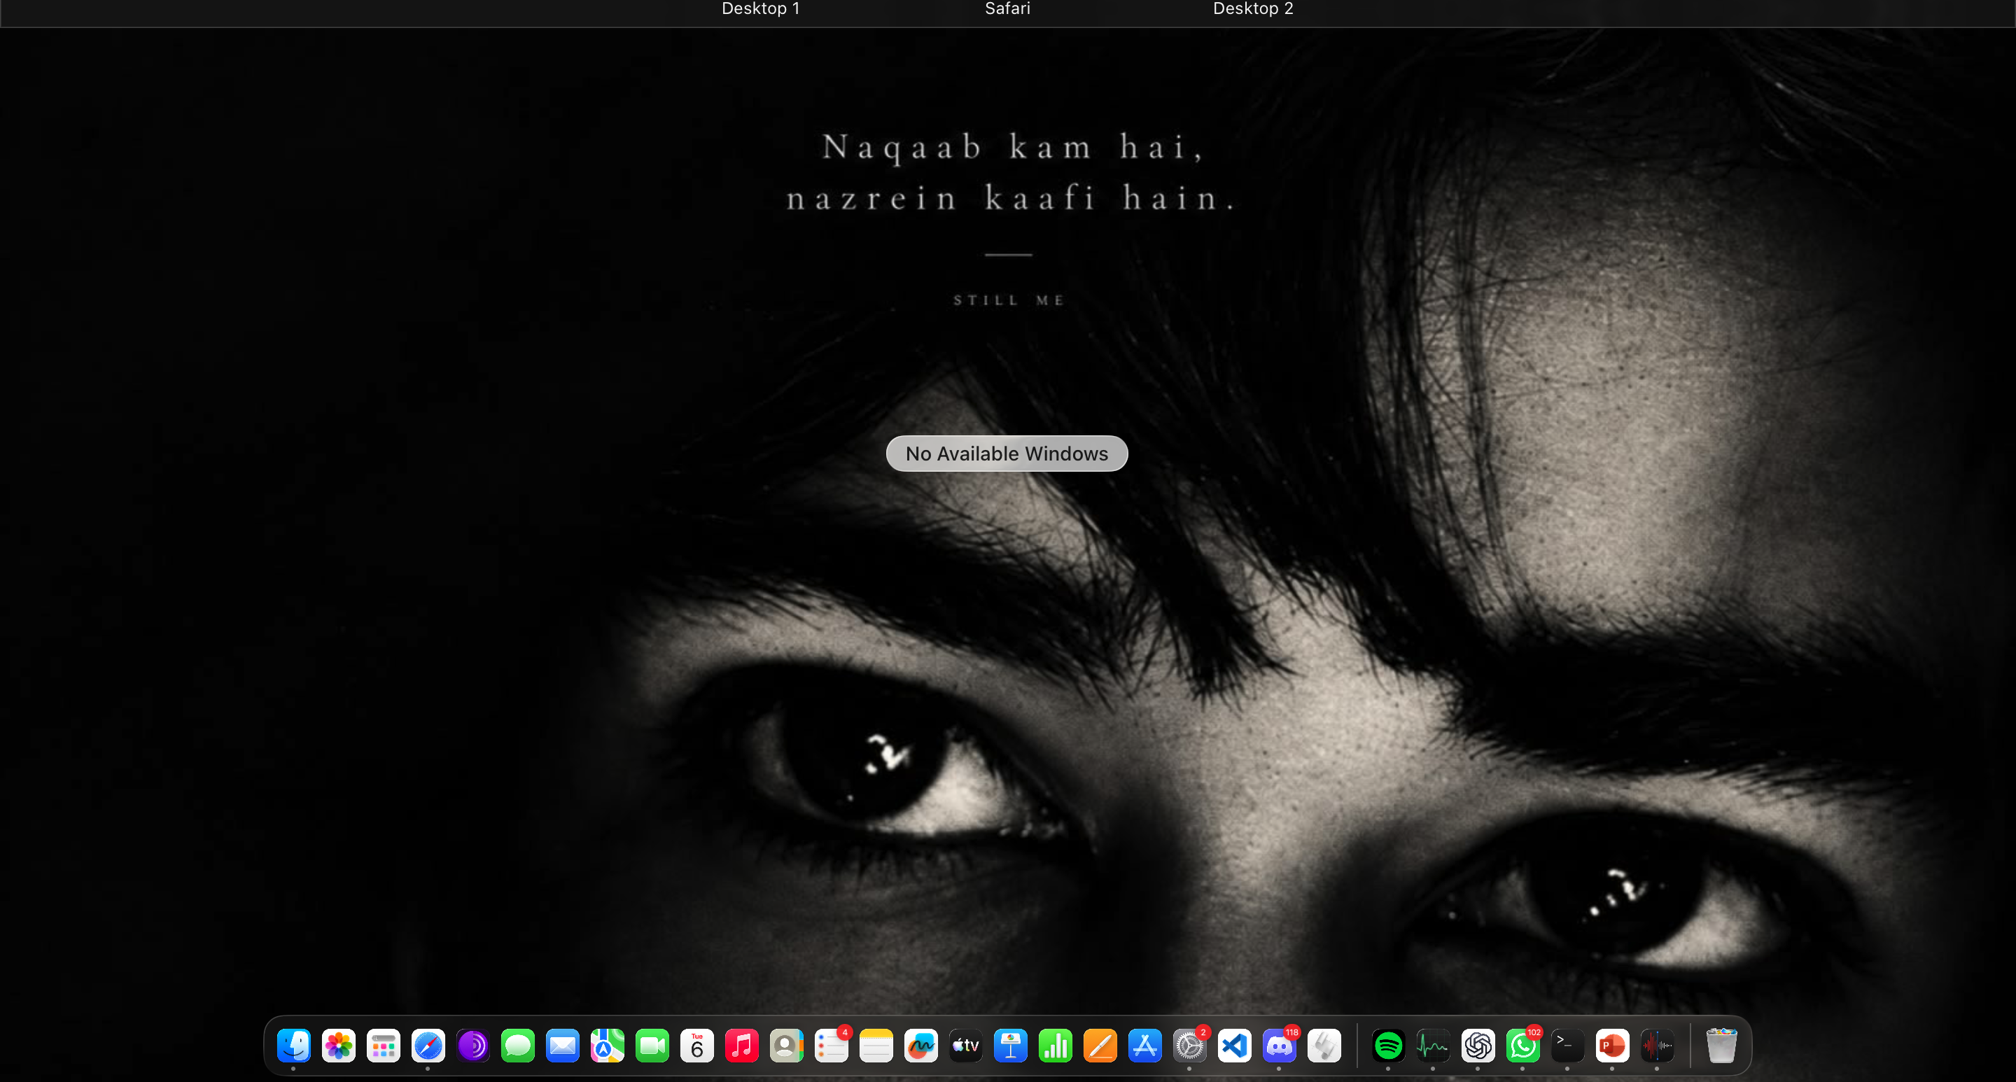Switch to the Desktop 1 space
The height and width of the screenshot is (1082, 2016).
coord(761,8)
